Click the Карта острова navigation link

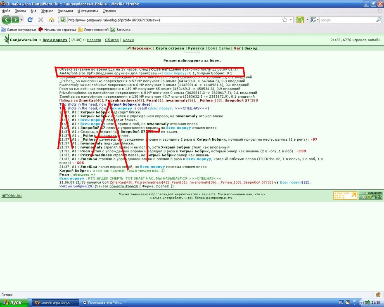point(170,48)
